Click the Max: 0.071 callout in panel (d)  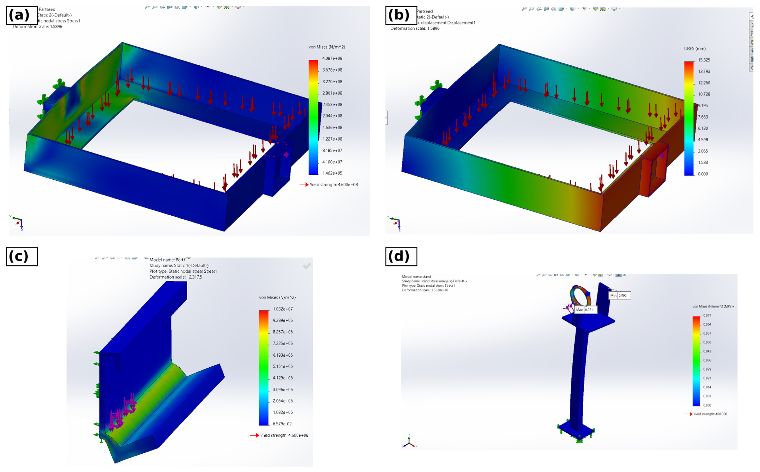tap(586, 310)
